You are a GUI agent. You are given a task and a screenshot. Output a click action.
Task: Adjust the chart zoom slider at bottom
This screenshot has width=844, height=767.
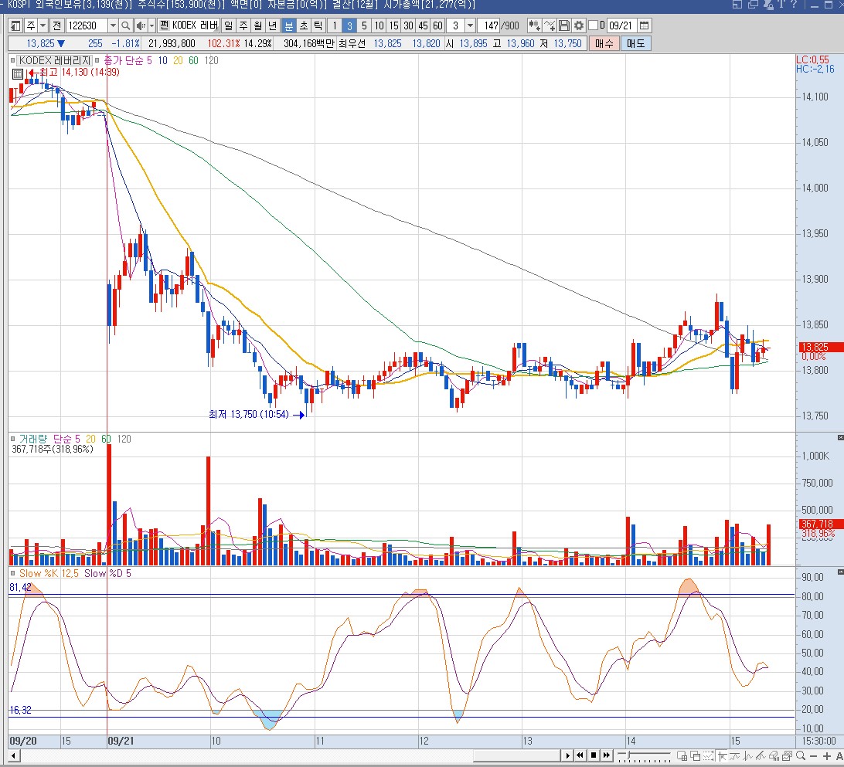click(644, 755)
